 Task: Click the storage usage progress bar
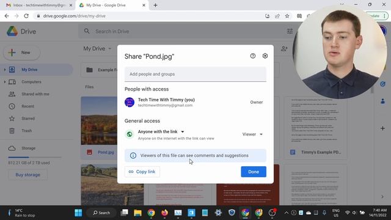[x=35, y=158]
